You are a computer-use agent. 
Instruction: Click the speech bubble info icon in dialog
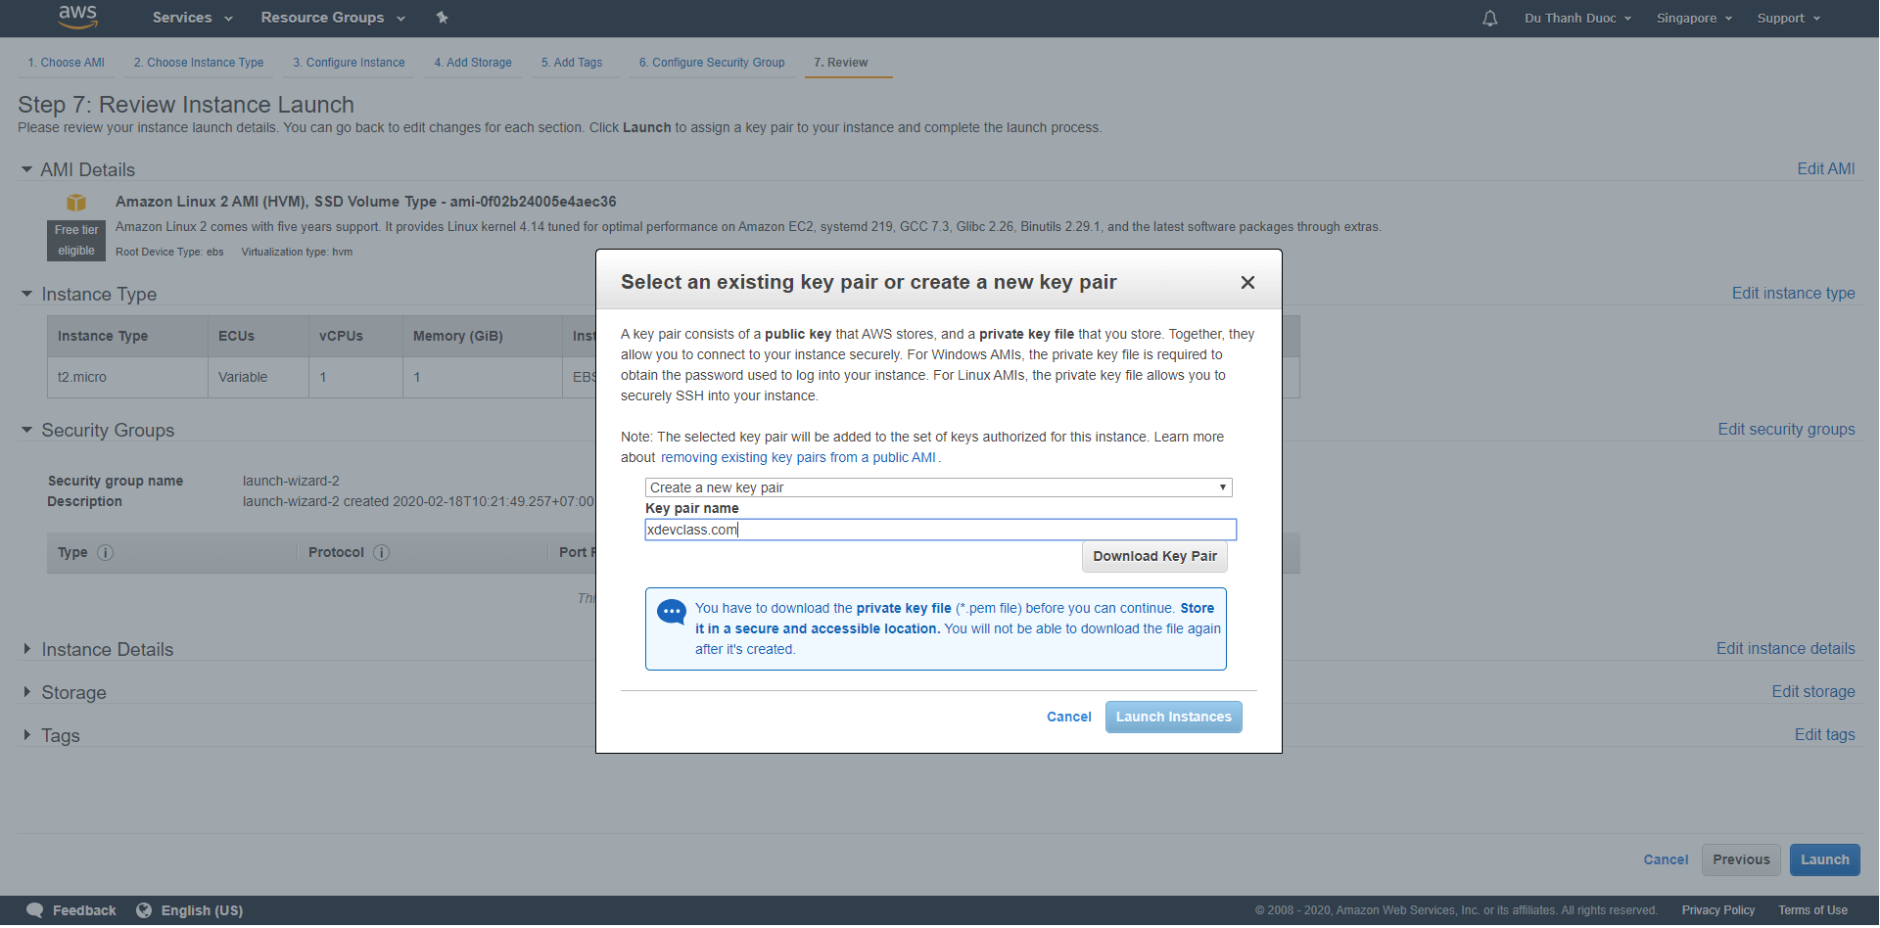(672, 613)
